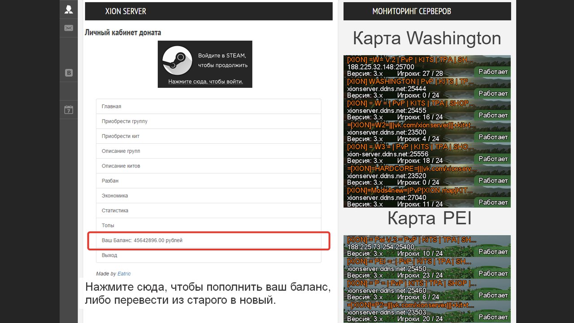Click 'Работает' status for xionserver.ddns.net:25444

[493, 93]
